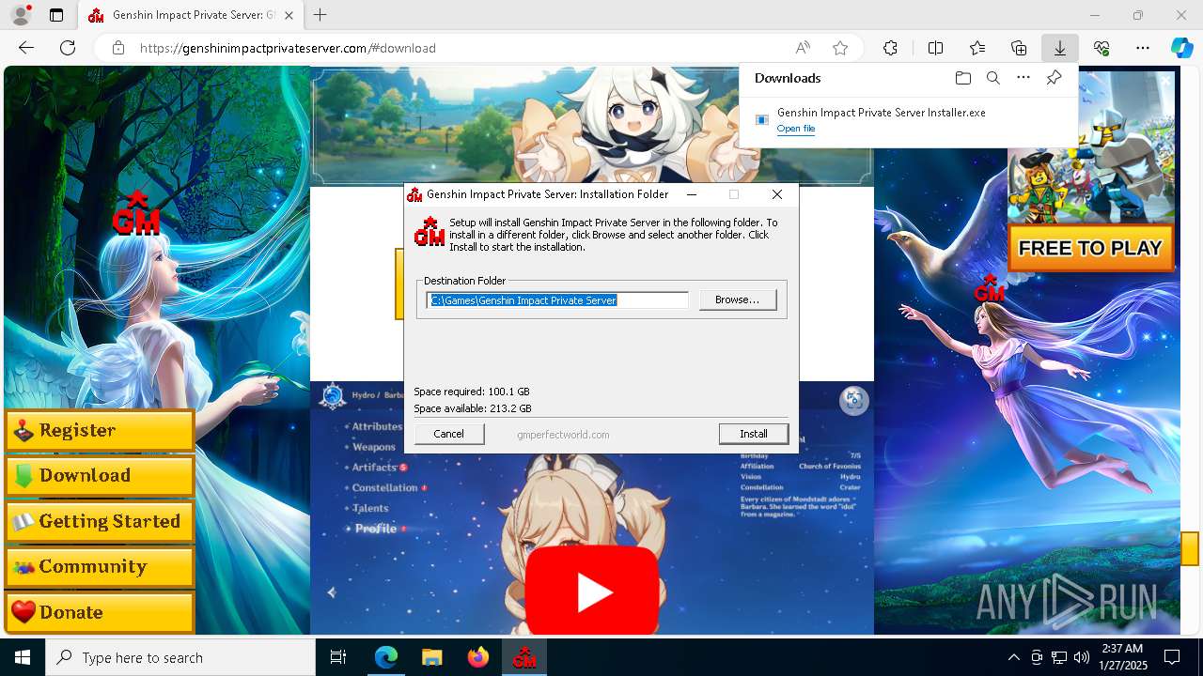
Task: Click the gmperfectworld.com text in the installer
Action: (563, 435)
